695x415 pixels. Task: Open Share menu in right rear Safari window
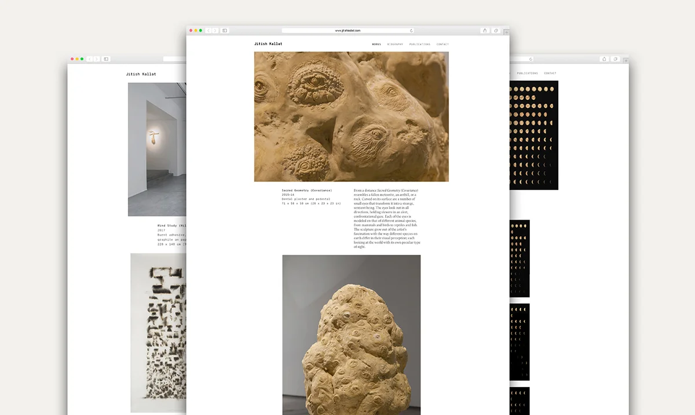coord(604,59)
